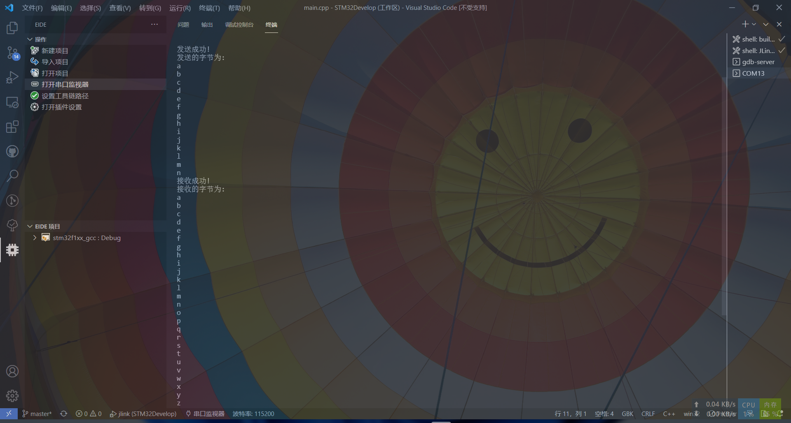The height and width of the screenshot is (423, 791).
Task: Switch to the 输出 panel tab
Action: tap(207, 25)
